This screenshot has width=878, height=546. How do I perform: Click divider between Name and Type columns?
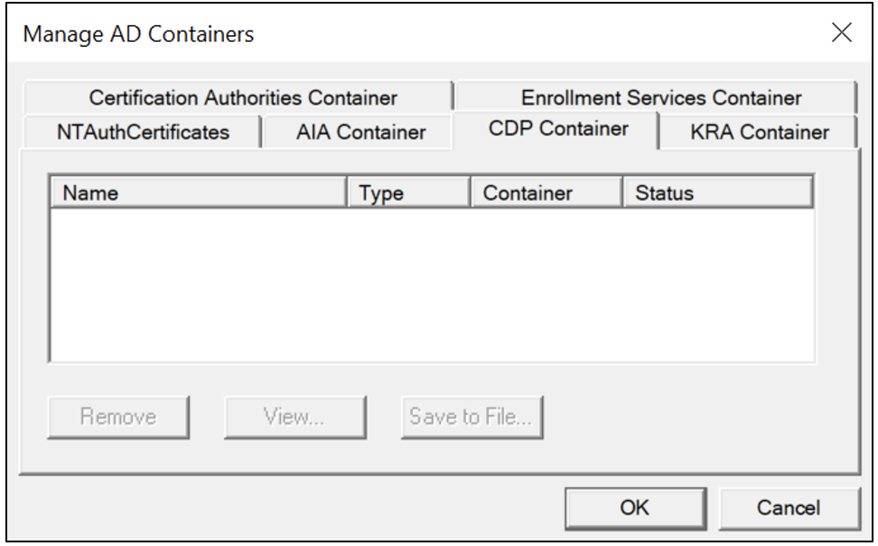347,193
